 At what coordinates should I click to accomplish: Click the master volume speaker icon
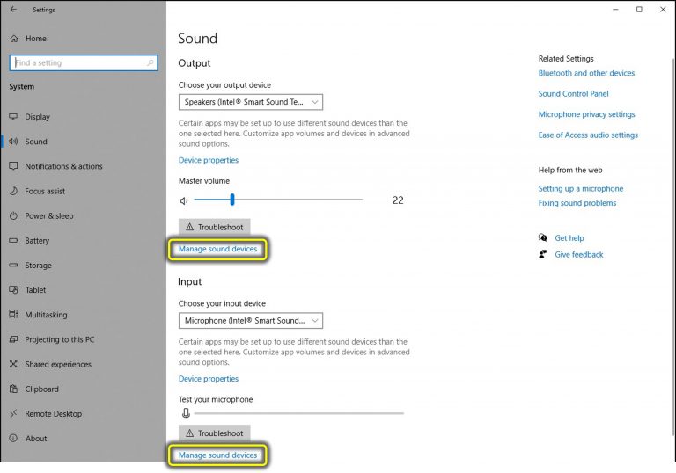(184, 200)
